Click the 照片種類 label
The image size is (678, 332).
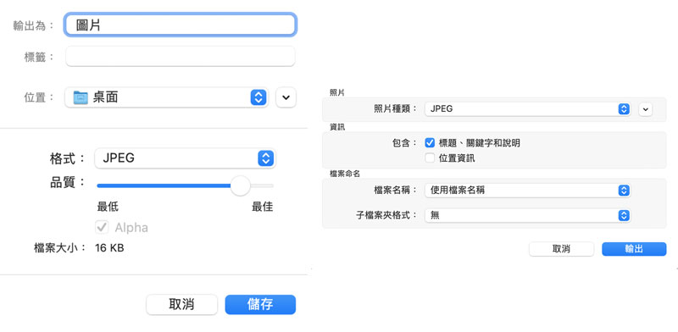tap(395, 109)
